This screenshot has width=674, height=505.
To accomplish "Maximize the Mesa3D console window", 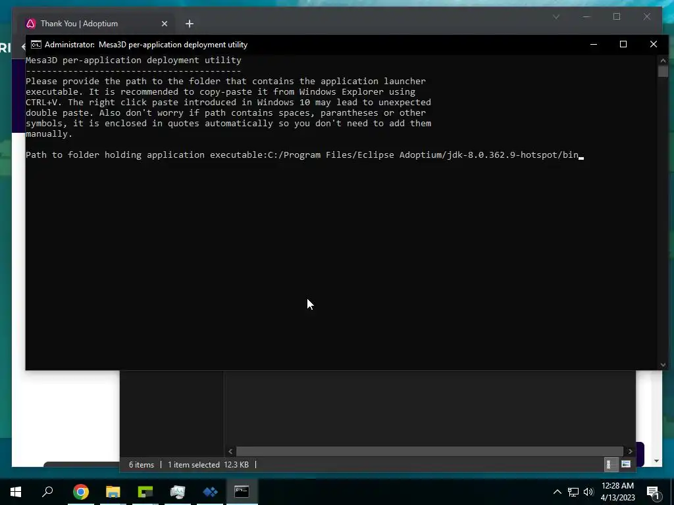I will [x=623, y=45].
